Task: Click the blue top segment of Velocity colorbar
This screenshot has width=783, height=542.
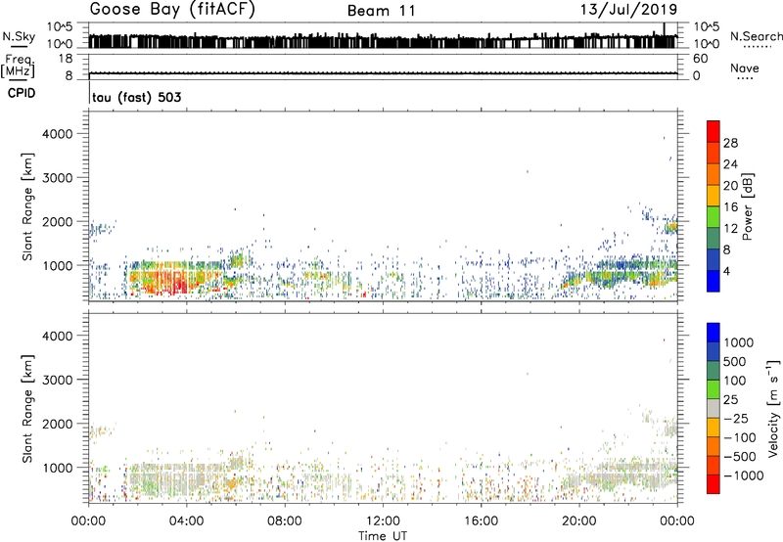Action: (714, 333)
